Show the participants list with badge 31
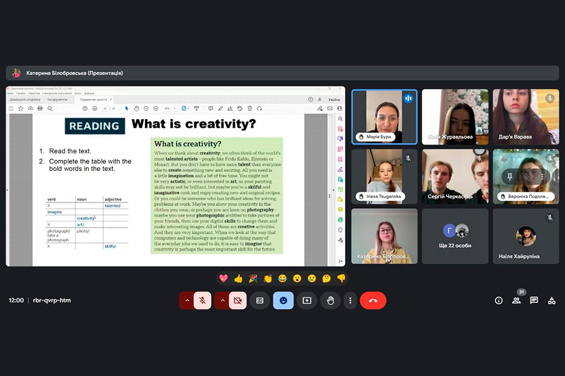565x376 pixels. click(517, 300)
